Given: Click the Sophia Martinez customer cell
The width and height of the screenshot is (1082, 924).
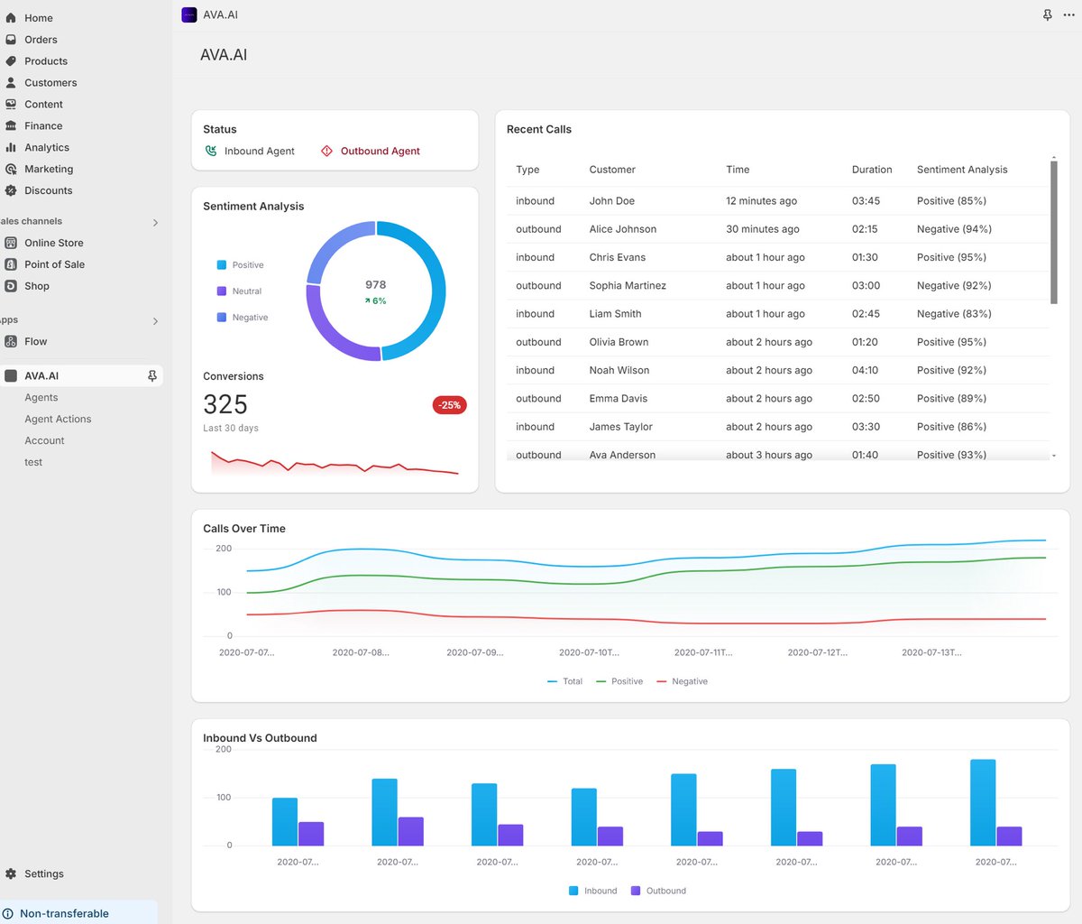Looking at the screenshot, I should tap(628, 286).
